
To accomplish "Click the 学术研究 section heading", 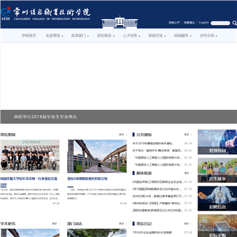I will pos(8,224).
